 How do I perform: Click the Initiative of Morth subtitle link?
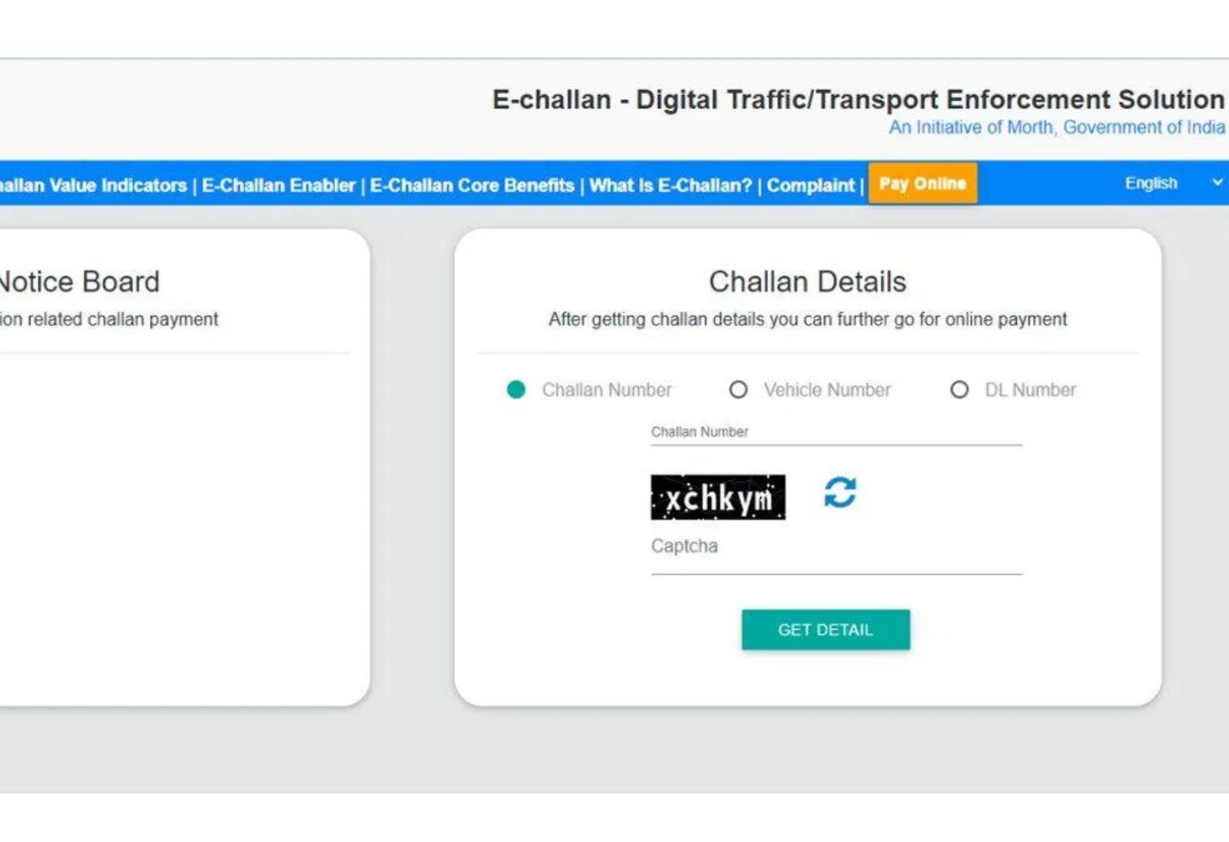click(x=1056, y=127)
